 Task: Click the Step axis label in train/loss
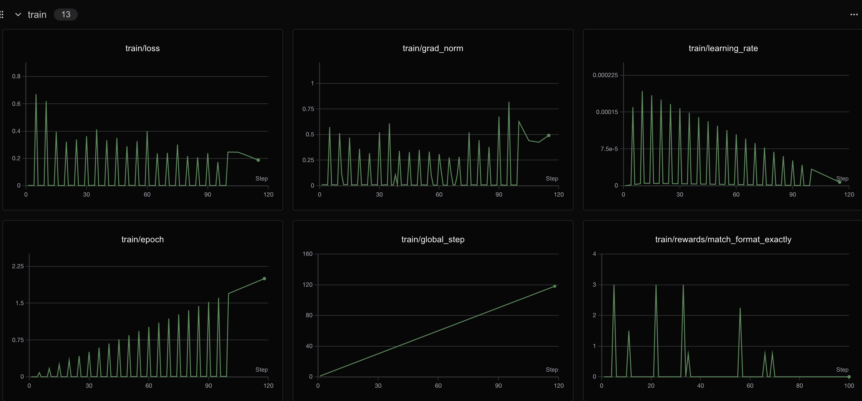pos(261,179)
